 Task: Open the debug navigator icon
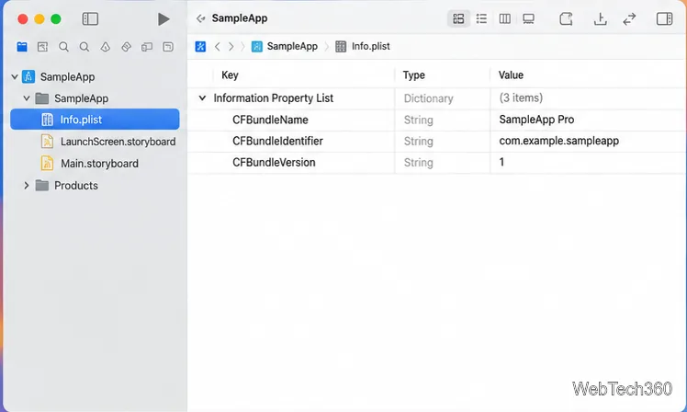pos(147,47)
